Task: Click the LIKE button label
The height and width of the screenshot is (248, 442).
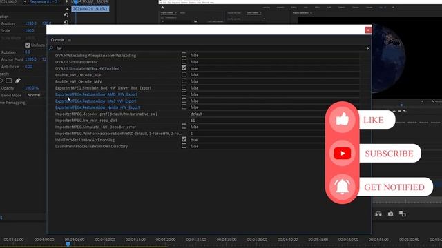Action: click(x=373, y=120)
